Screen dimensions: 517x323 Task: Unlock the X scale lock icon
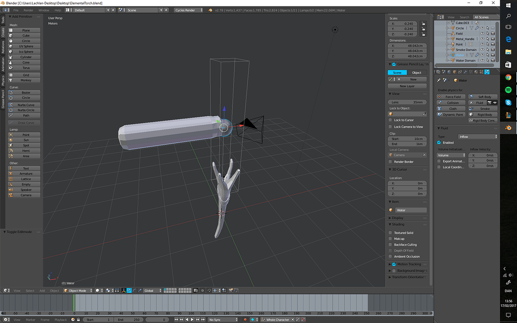[x=424, y=23]
